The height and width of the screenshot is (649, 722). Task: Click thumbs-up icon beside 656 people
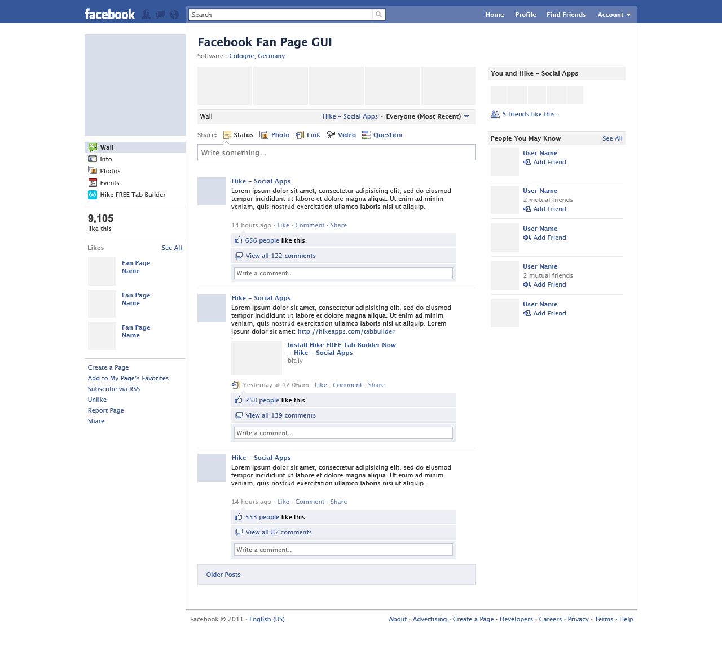pyautogui.click(x=239, y=240)
